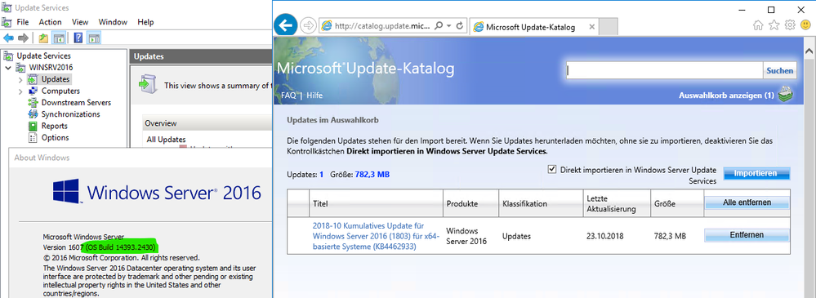Toggle Show/Hide Action Pane toolbar icon

94,38
